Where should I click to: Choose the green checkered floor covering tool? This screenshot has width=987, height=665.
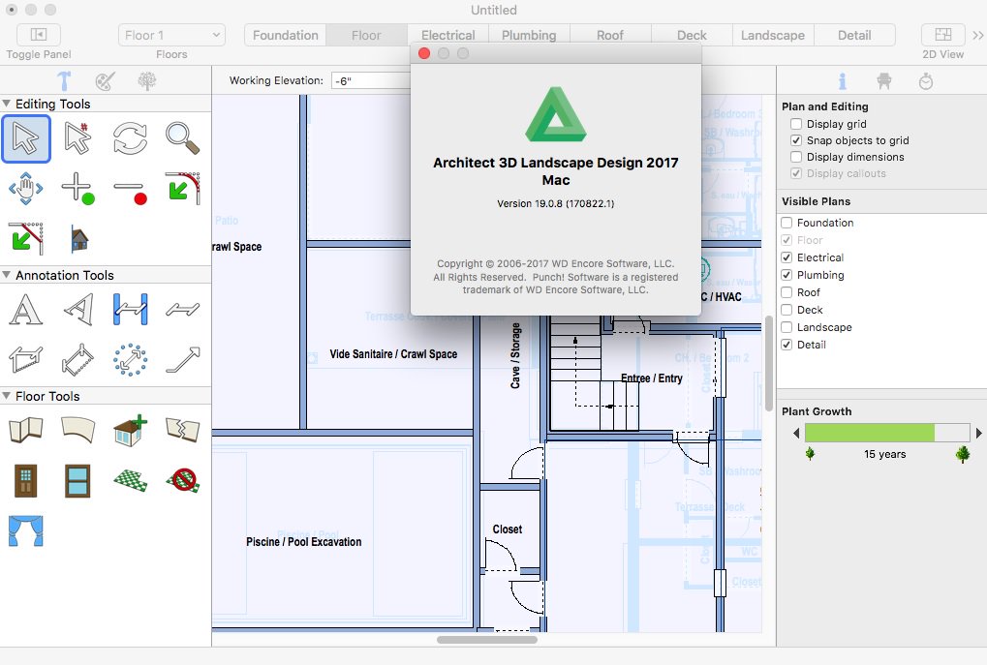click(x=131, y=481)
